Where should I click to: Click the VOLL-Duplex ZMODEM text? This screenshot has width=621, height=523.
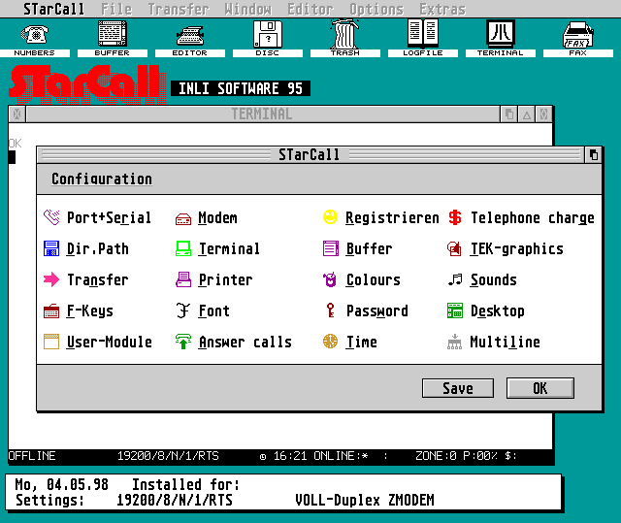(x=365, y=500)
